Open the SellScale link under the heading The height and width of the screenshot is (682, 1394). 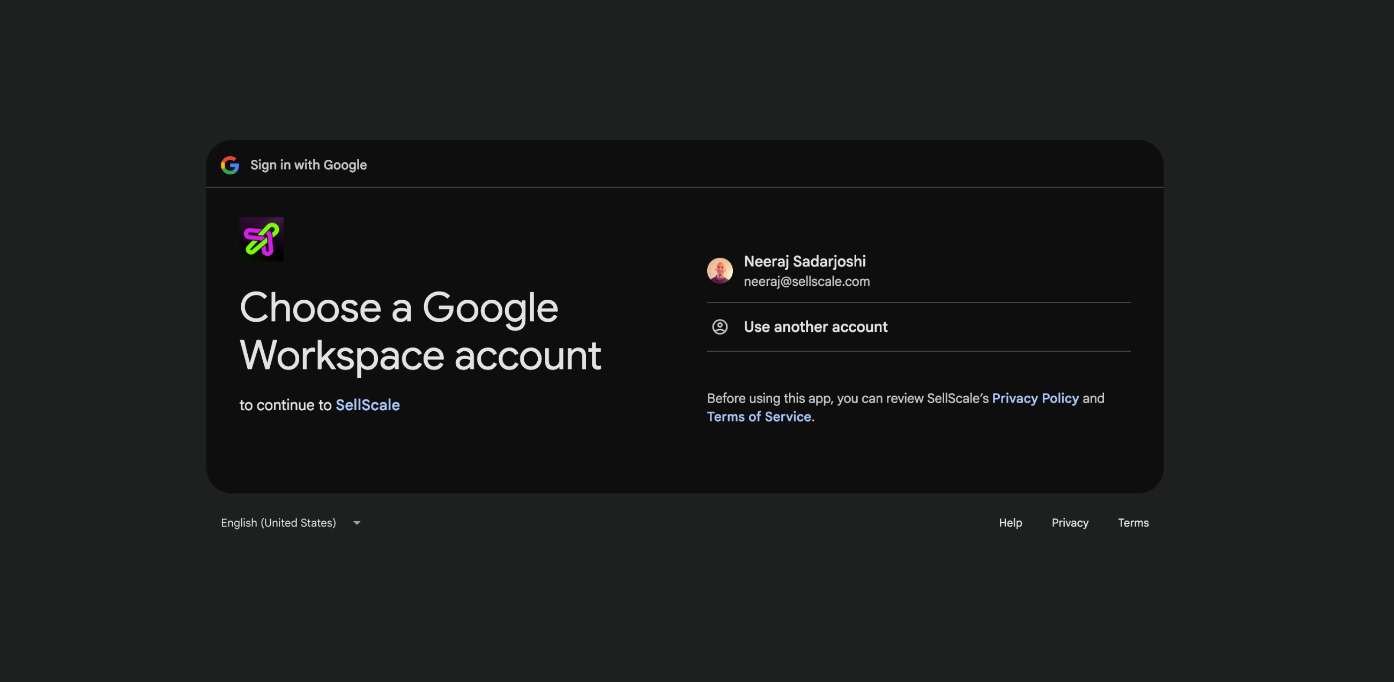coord(367,405)
